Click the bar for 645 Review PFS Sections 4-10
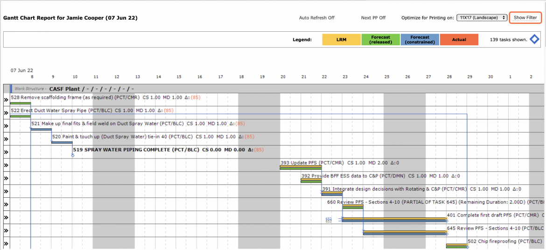 click(x=405, y=233)
